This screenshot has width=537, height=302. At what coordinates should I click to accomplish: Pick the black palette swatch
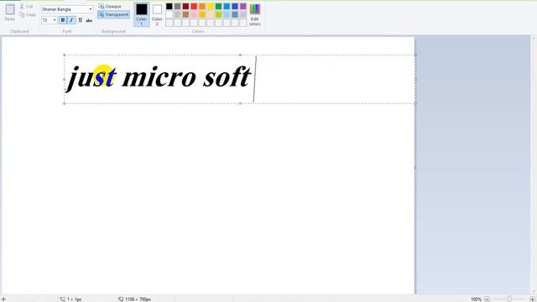(169, 6)
